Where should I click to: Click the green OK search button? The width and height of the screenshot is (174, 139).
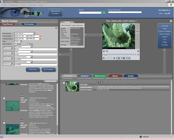104,13
